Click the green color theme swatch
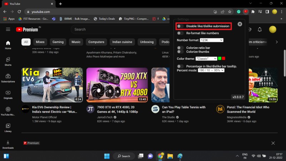 coord(220,58)
